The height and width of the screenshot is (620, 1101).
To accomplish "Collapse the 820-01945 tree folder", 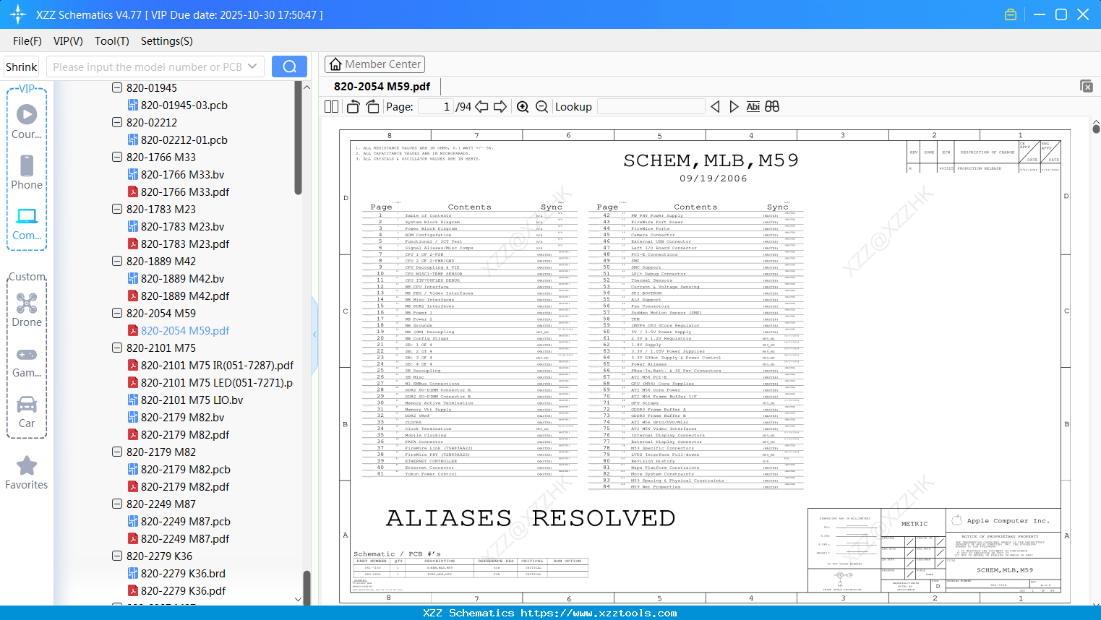I will (x=117, y=87).
